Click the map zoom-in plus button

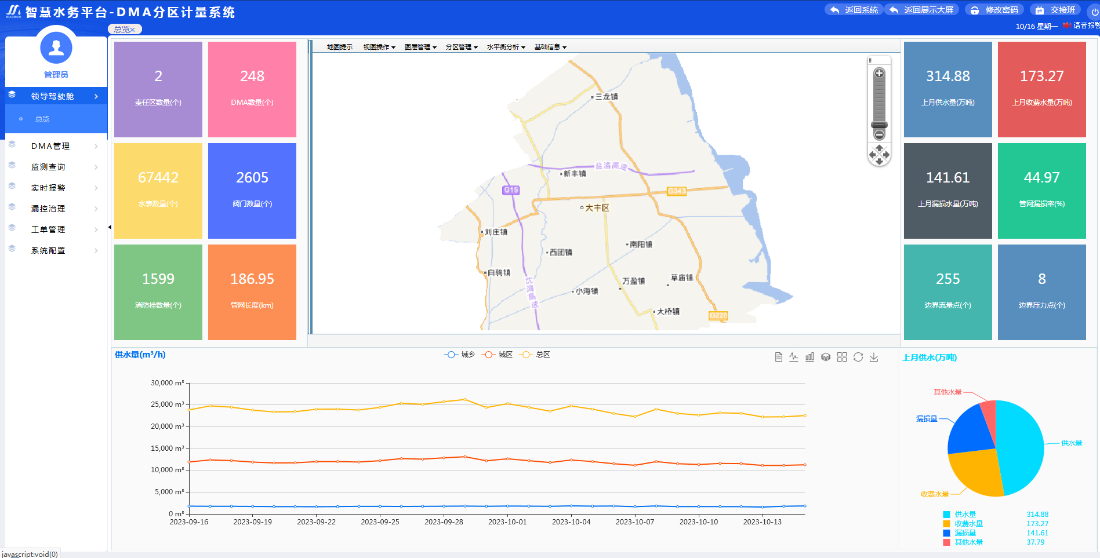pos(879,73)
